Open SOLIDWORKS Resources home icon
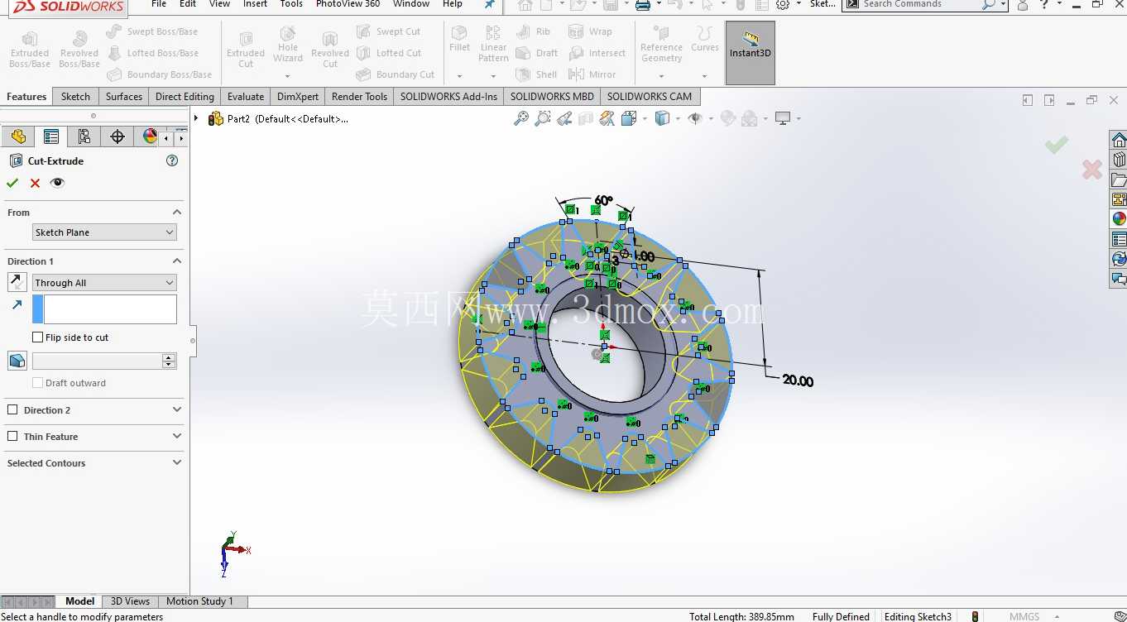Screen dimensions: 1127x622 click(1119, 139)
